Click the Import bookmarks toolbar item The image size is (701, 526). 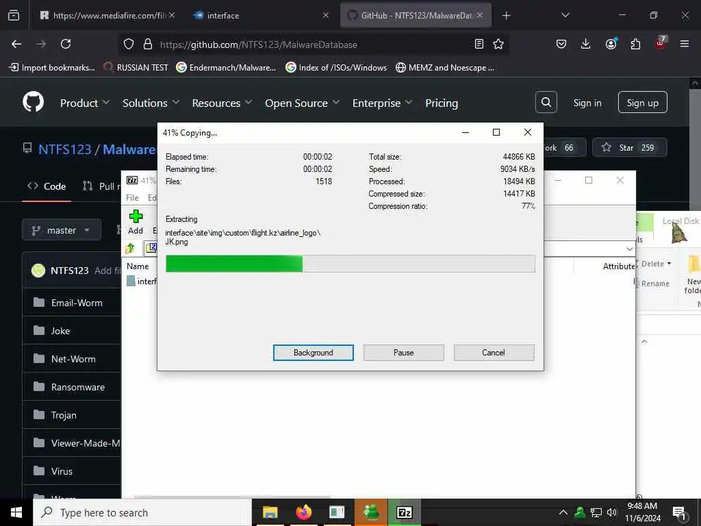pos(52,68)
